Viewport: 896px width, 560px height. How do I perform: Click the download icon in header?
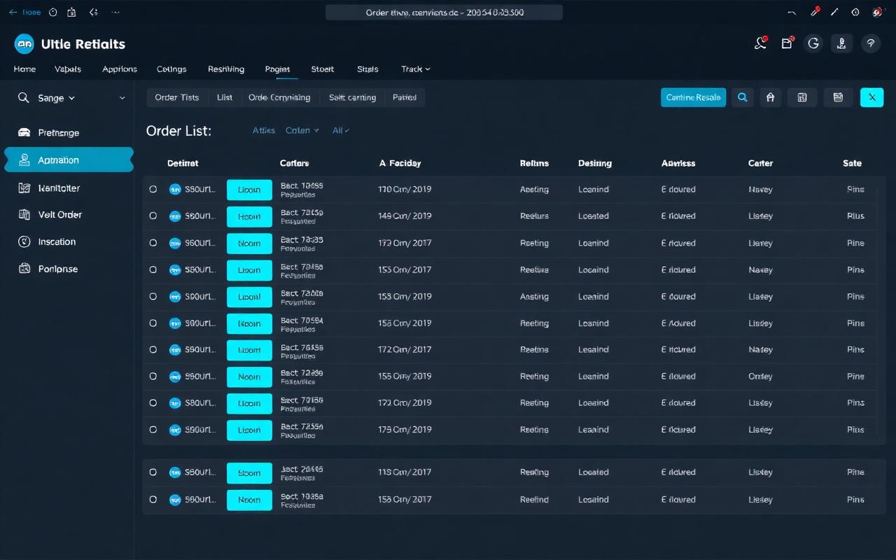(x=842, y=43)
